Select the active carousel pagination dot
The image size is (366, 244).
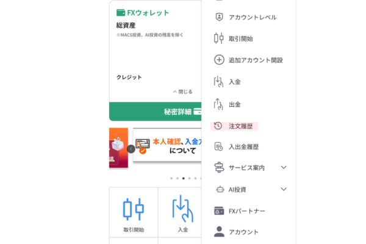[x=184, y=178]
